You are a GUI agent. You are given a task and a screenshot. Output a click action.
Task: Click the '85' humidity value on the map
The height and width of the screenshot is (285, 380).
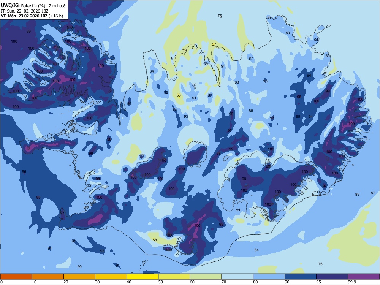tap(328, 56)
